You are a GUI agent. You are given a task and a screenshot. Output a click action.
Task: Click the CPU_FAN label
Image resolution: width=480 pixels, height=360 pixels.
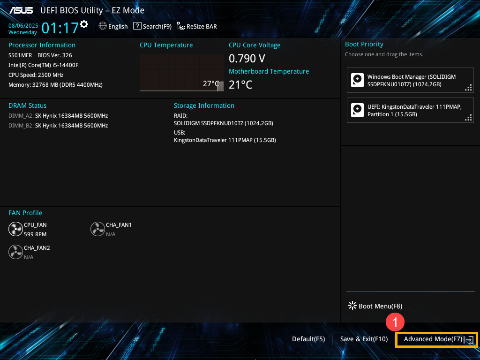pos(35,225)
